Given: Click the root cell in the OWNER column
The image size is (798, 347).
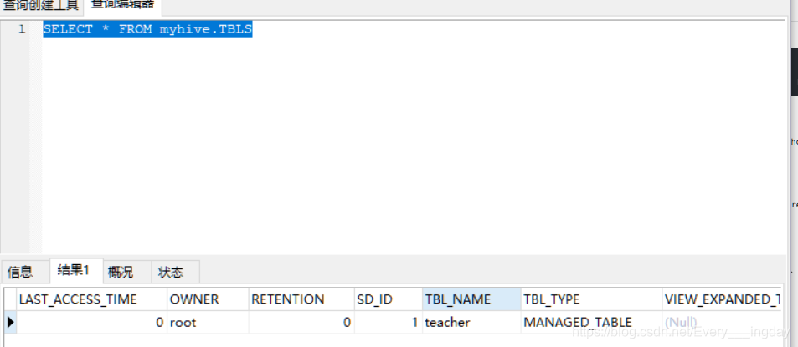Looking at the screenshot, I should (208, 322).
